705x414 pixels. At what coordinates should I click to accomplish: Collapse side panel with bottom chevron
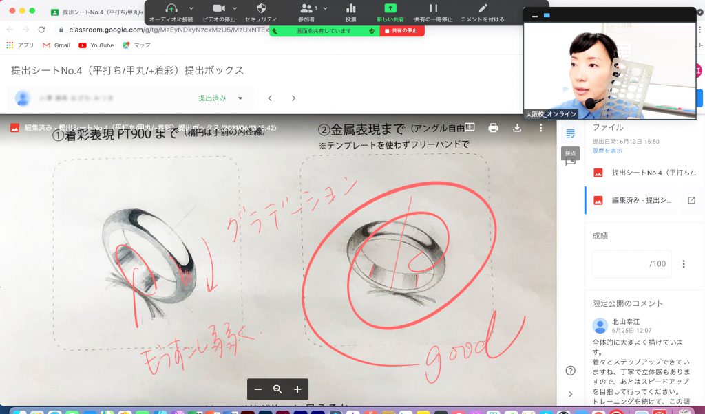point(571,394)
